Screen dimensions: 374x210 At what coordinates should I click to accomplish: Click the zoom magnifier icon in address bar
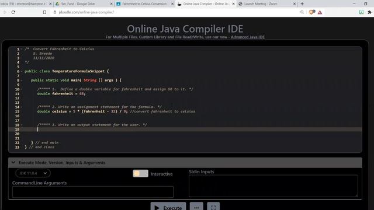(x=302, y=12)
